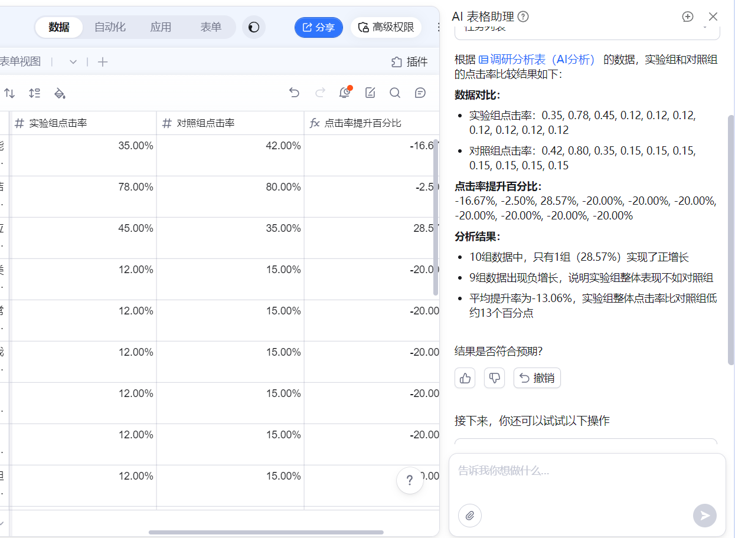Open the comments speech bubble icon
Screen dimensions: 735x538
point(420,93)
